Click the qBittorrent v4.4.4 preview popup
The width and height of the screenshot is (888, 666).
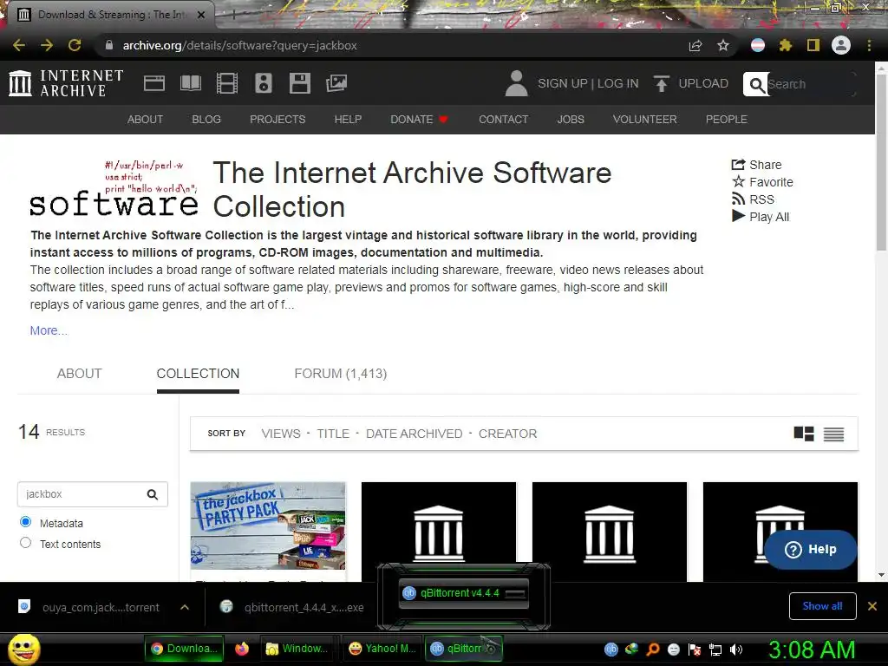click(463, 593)
